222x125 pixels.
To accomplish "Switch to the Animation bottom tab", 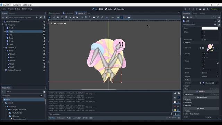I will [77, 118].
